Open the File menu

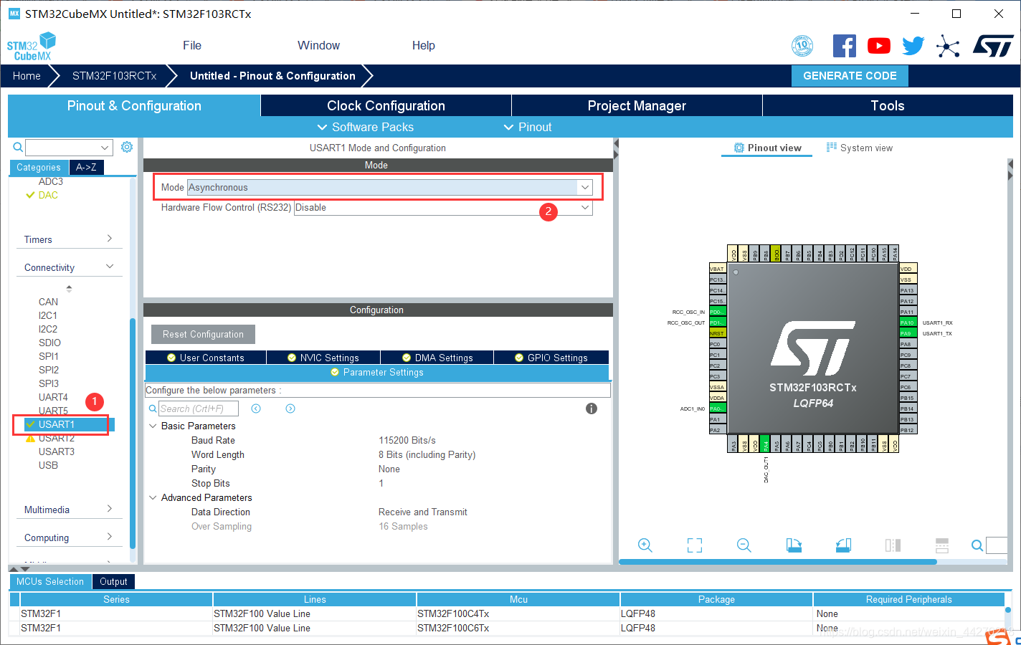(192, 45)
